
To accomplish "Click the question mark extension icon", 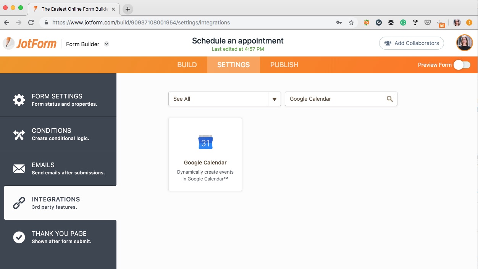I will [x=415, y=23].
